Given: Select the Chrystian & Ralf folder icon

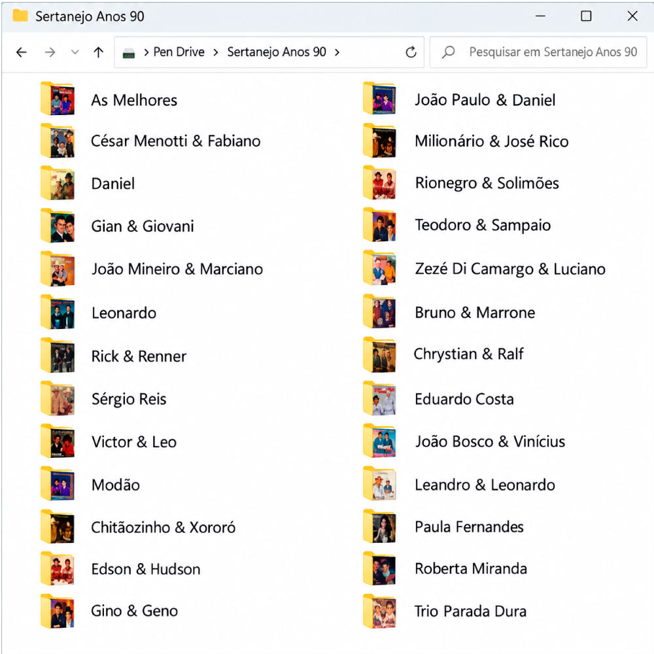Looking at the screenshot, I should pyautogui.click(x=379, y=355).
